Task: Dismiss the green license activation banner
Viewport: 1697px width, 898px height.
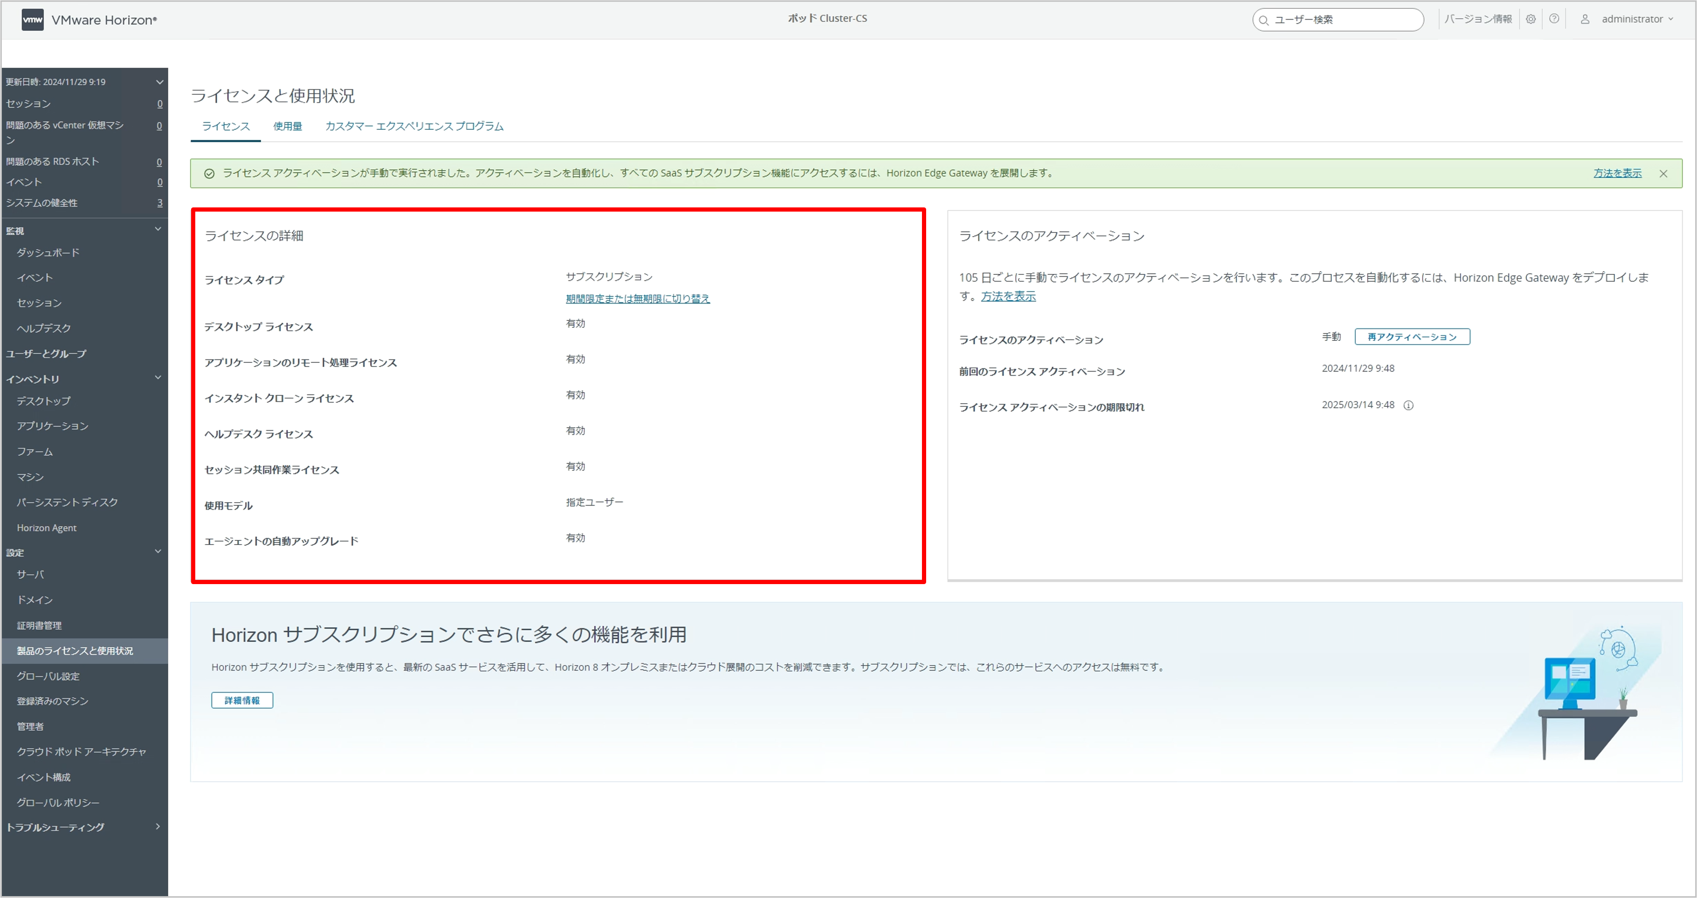Action: (1664, 173)
